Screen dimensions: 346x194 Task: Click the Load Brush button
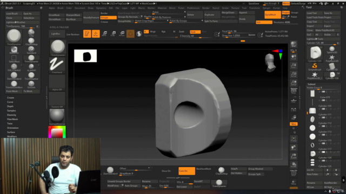click(14, 13)
